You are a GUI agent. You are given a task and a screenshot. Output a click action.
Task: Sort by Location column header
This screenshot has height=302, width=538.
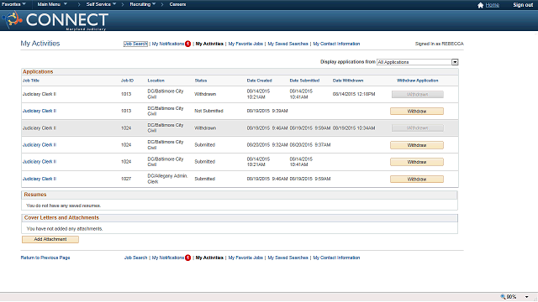[156, 81]
